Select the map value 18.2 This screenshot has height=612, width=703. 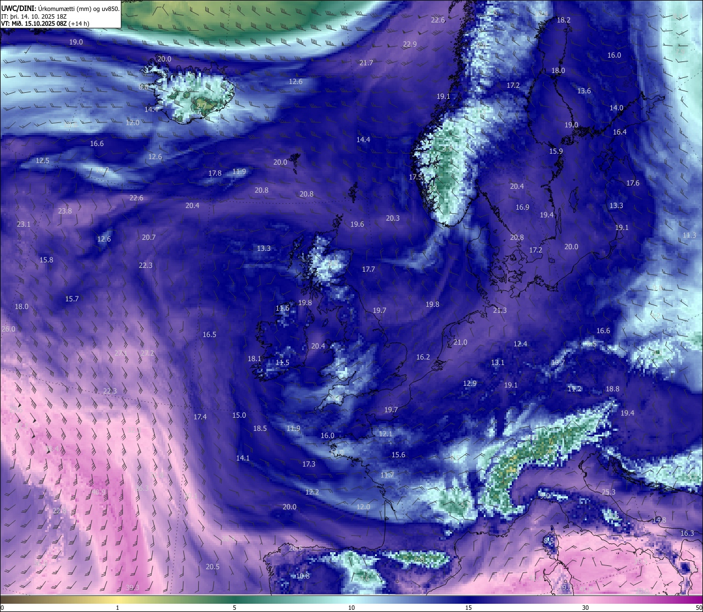pos(563,20)
